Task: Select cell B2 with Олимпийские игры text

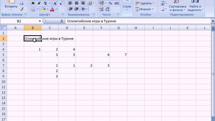Action: (x=33, y=39)
